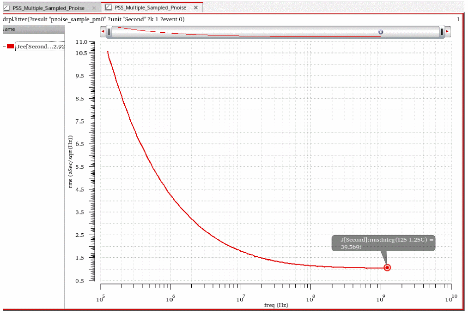Click the freq (Hz) x-axis label
The width and height of the screenshot is (468, 313).
pos(275,305)
